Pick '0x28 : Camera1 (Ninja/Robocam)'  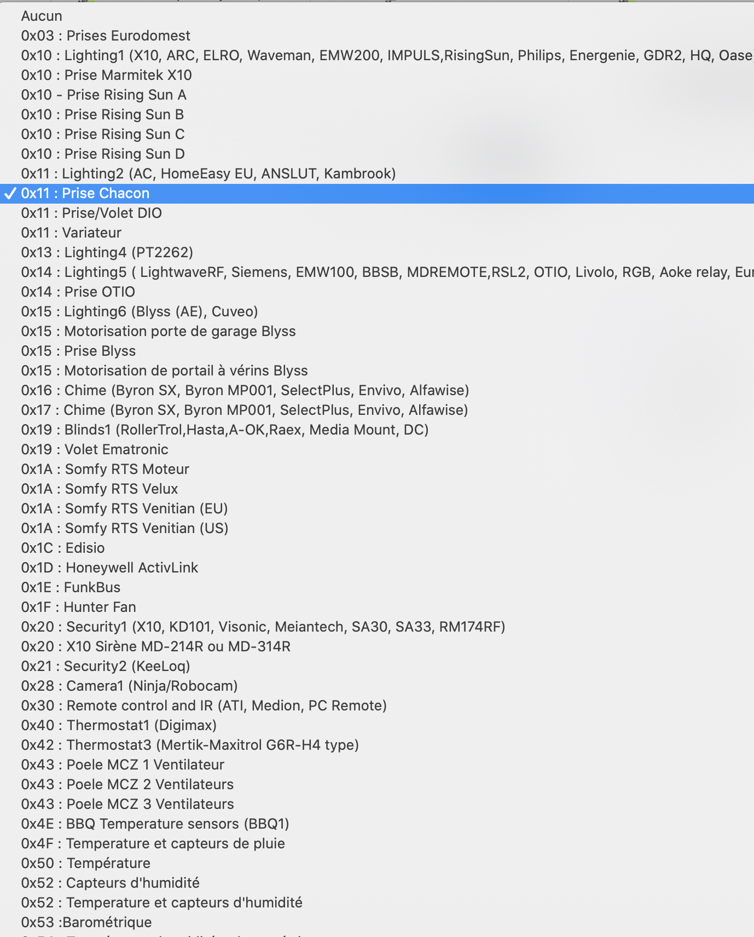pos(377,686)
